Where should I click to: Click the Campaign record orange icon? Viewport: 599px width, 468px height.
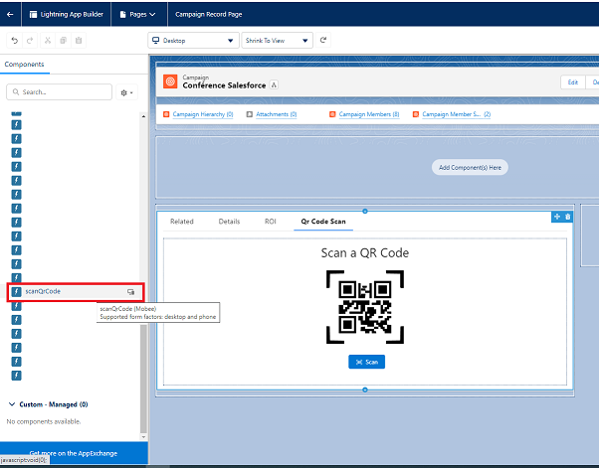(x=170, y=81)
